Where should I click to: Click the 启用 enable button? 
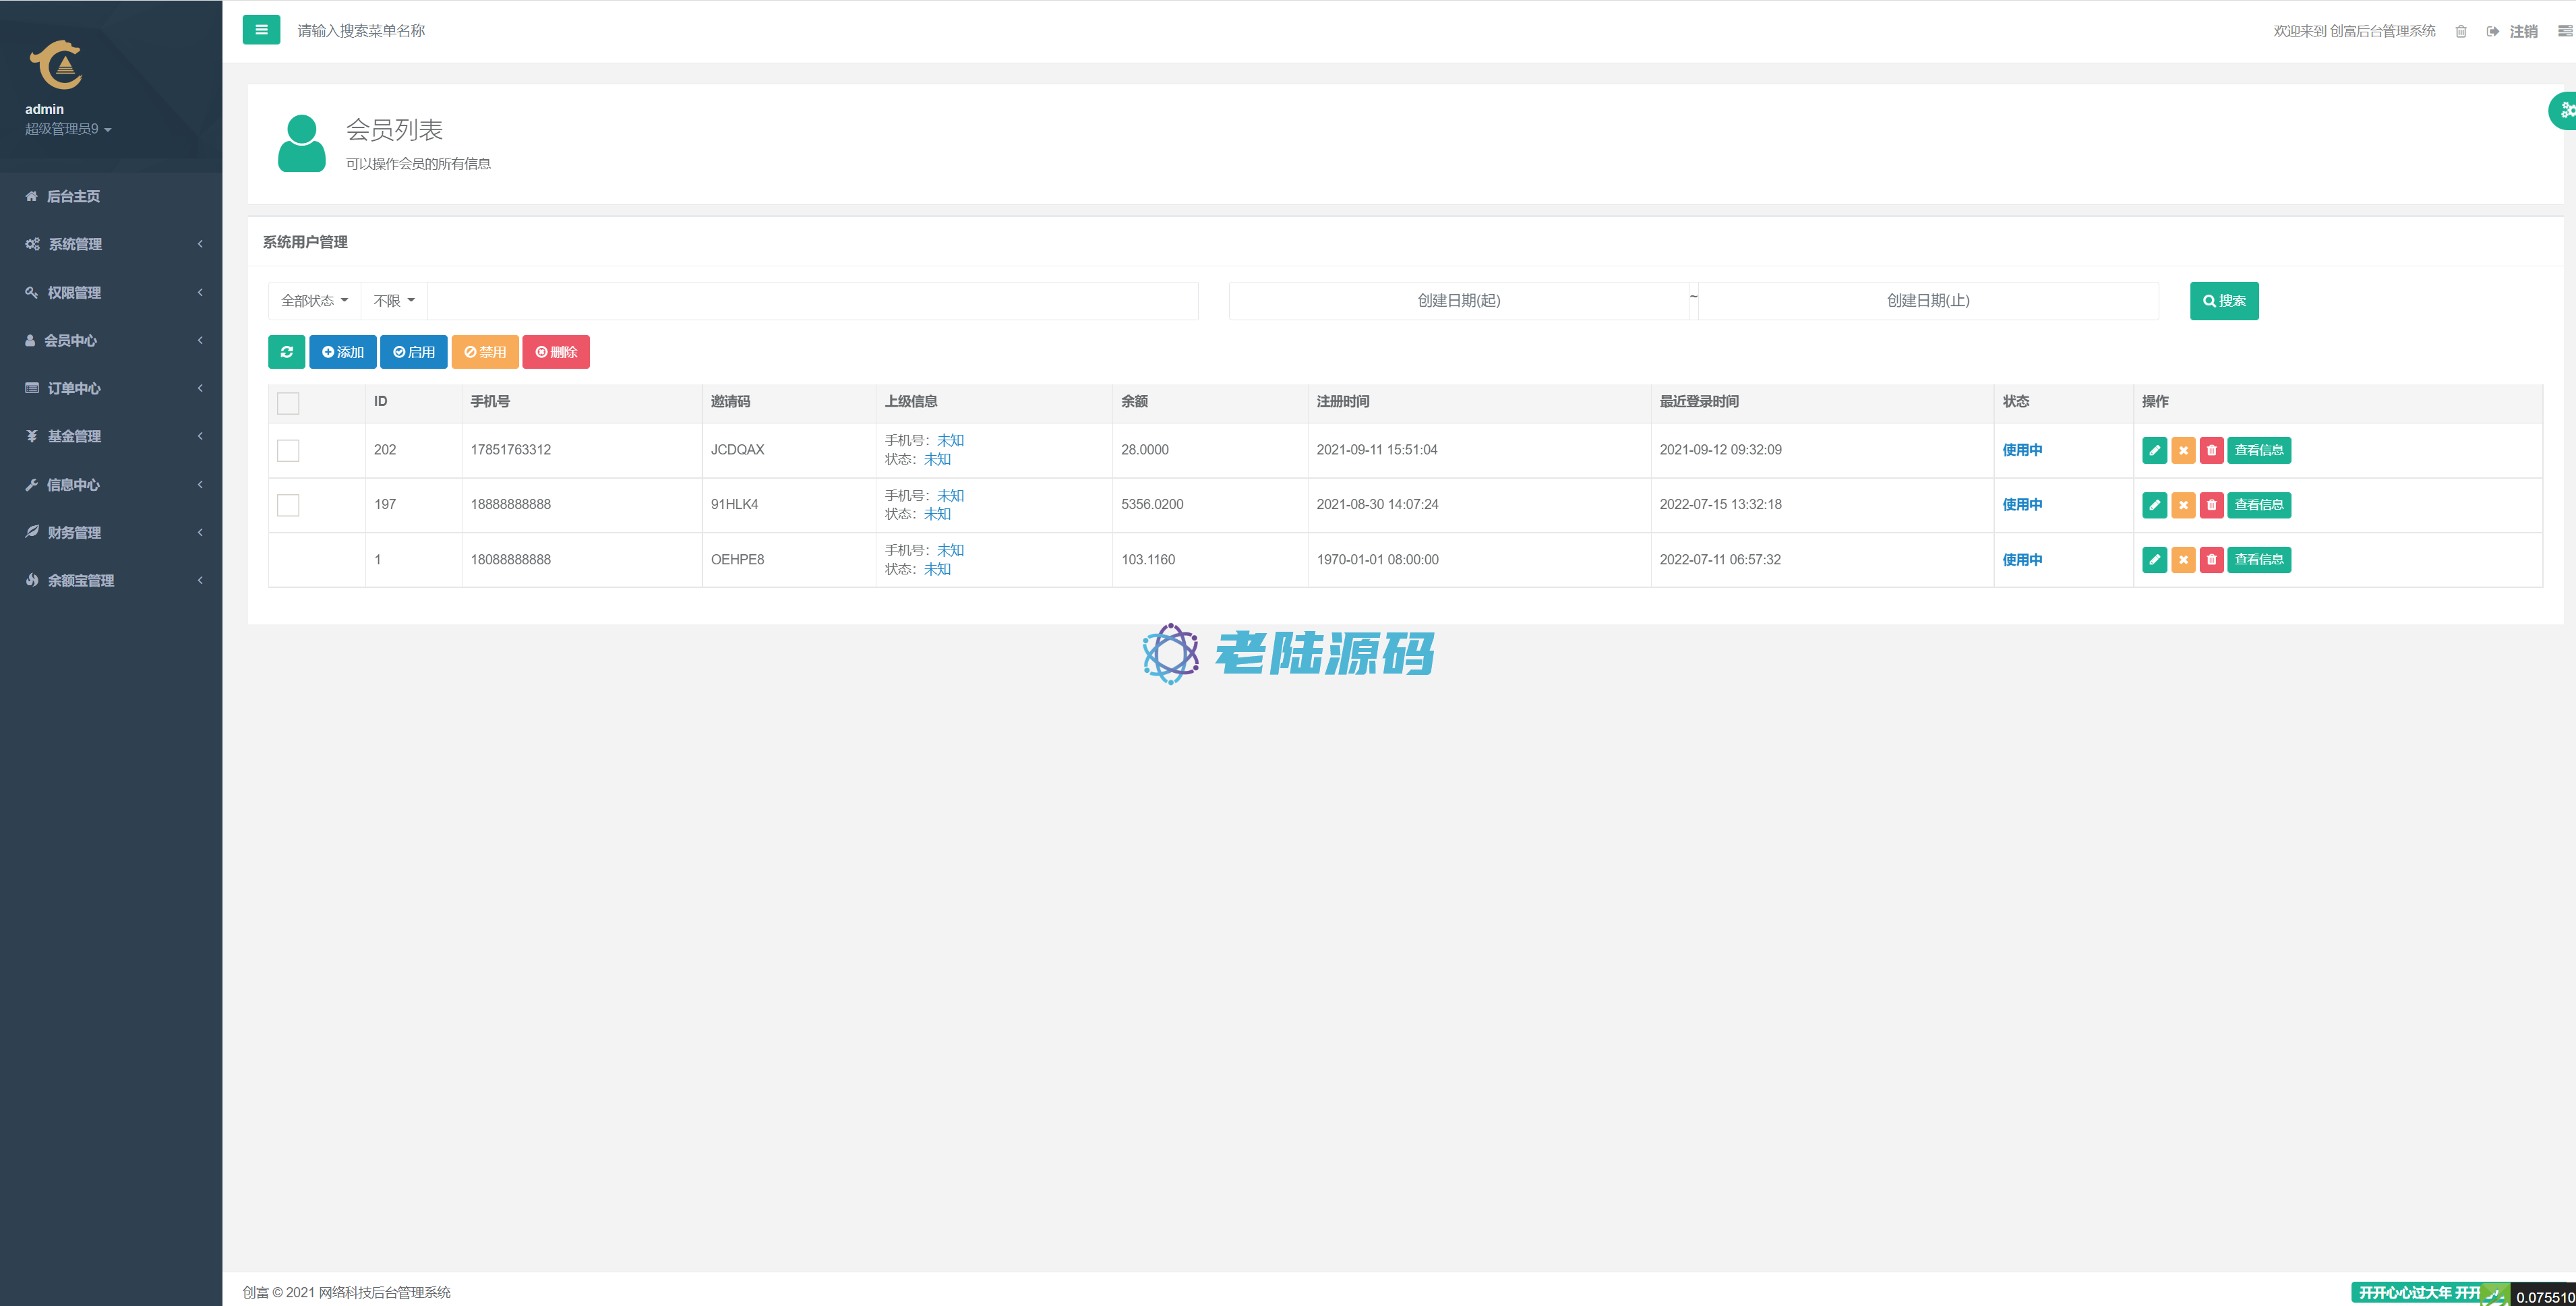(414, 352)
